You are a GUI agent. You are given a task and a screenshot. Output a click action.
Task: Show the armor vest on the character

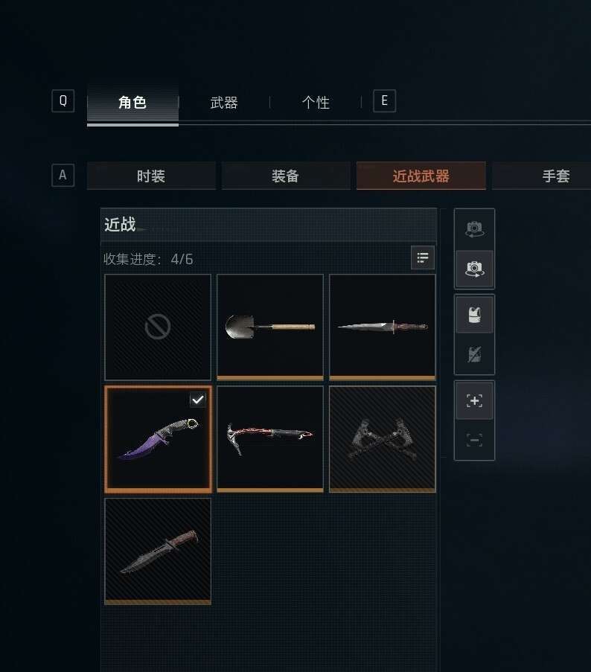coord(474,314)
